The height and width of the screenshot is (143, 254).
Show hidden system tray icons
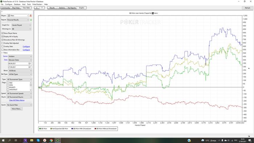(x=219, y=140)
